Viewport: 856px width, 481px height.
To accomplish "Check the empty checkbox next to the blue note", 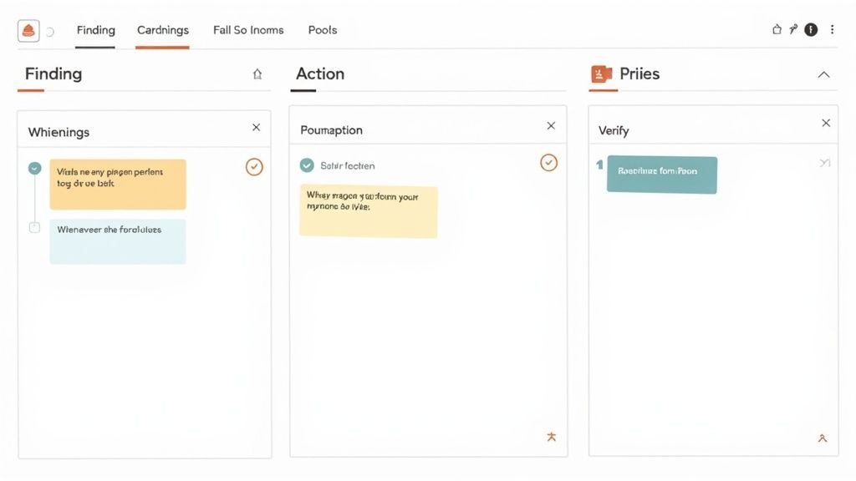I will tap(34, 226).
